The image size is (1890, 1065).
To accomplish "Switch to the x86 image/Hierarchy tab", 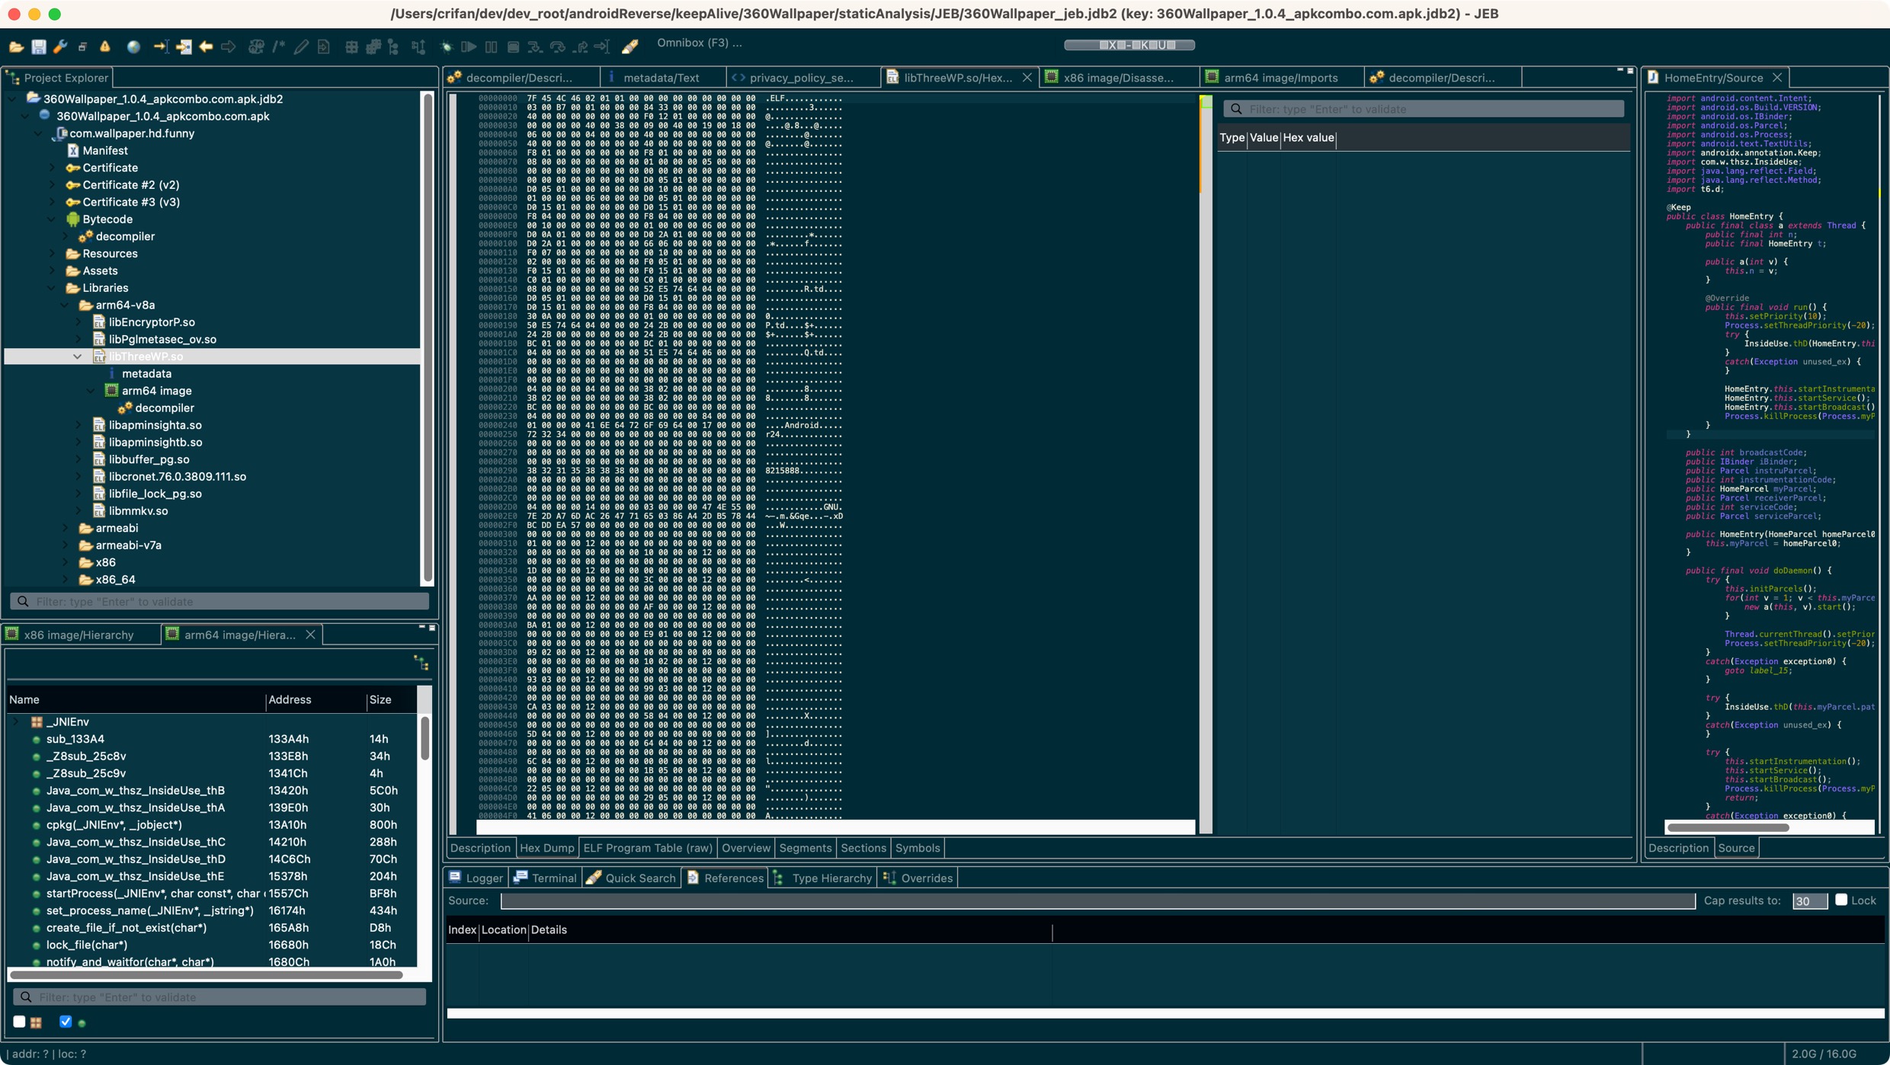I will pos(79,635).
